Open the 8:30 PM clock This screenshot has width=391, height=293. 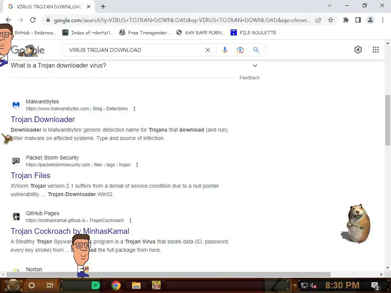[342, 285]
